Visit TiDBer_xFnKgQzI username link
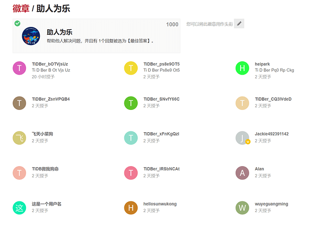320x225 pixels. click(161, 134)
